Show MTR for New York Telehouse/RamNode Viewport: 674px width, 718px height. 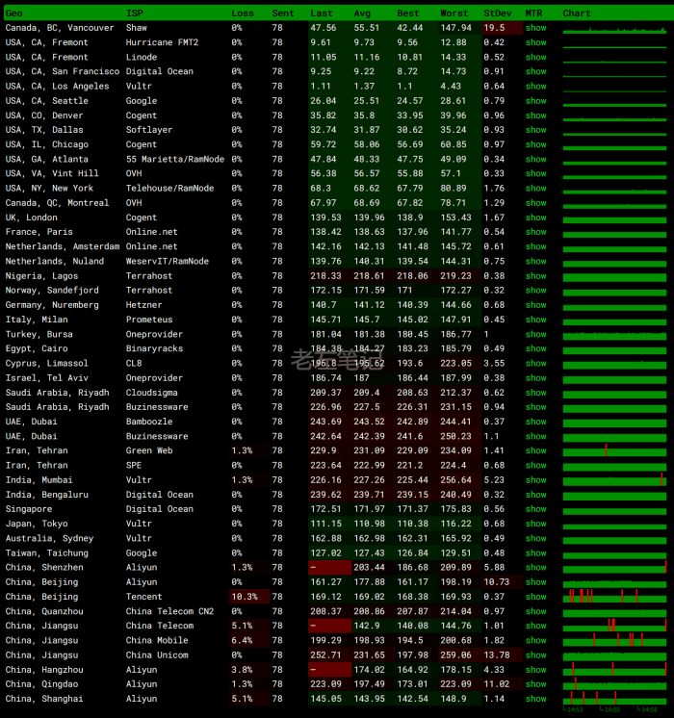click(535, 189)
